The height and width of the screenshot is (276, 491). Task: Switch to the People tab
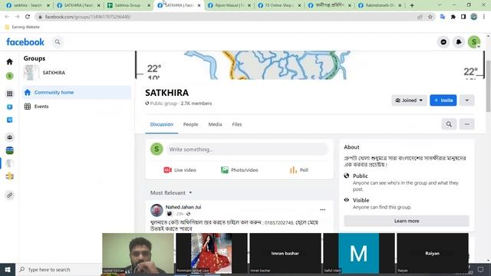[x=190, y=124]
